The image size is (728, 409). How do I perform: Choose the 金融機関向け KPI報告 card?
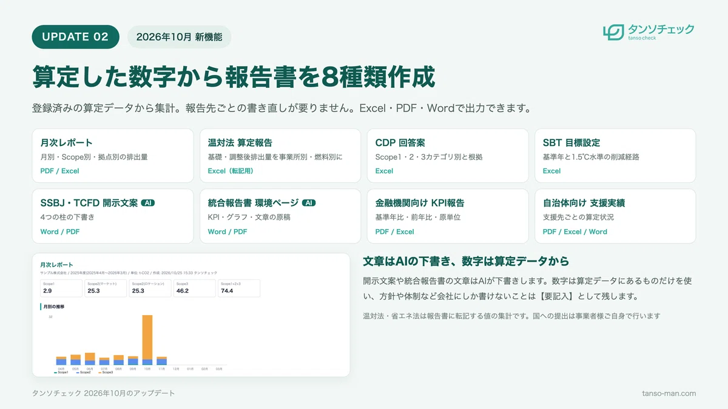tap(448, 216)
